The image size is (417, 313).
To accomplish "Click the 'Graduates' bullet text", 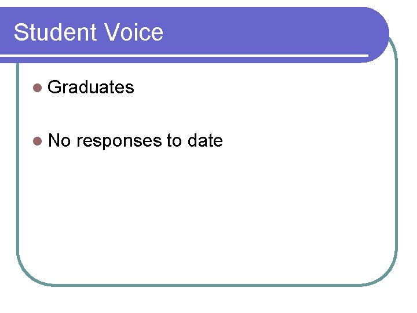I will tap(91, 87).
